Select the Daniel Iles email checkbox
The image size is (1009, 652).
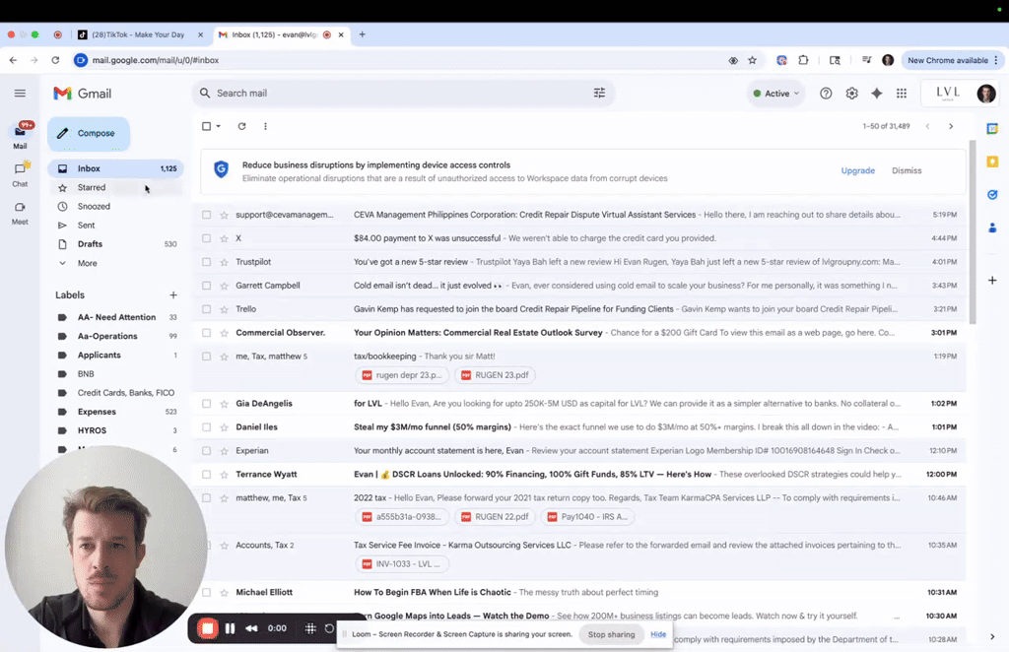[206, 426]
